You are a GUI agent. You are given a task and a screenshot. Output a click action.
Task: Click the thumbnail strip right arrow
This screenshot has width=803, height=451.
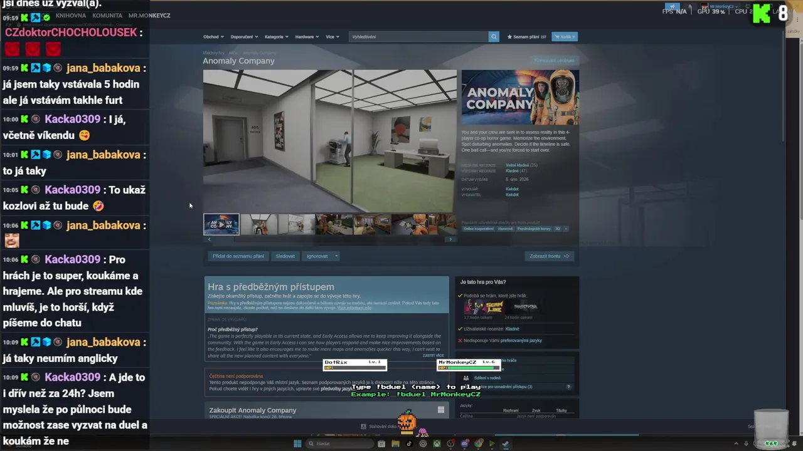coord(450,239)
